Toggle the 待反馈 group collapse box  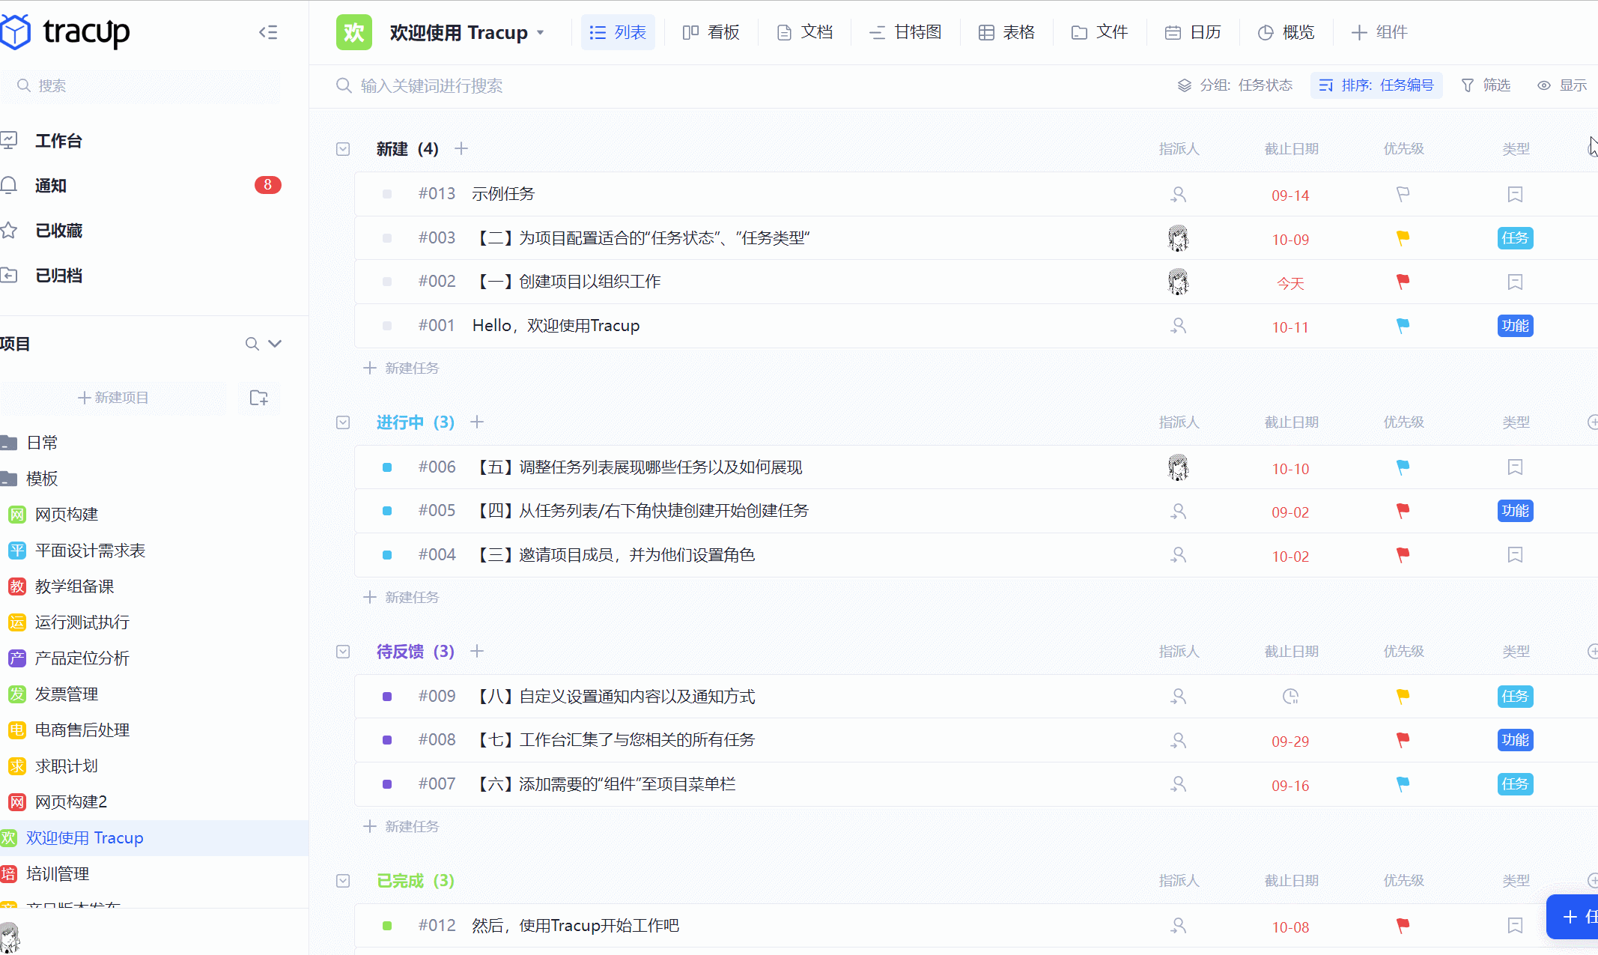pos(343,652)
